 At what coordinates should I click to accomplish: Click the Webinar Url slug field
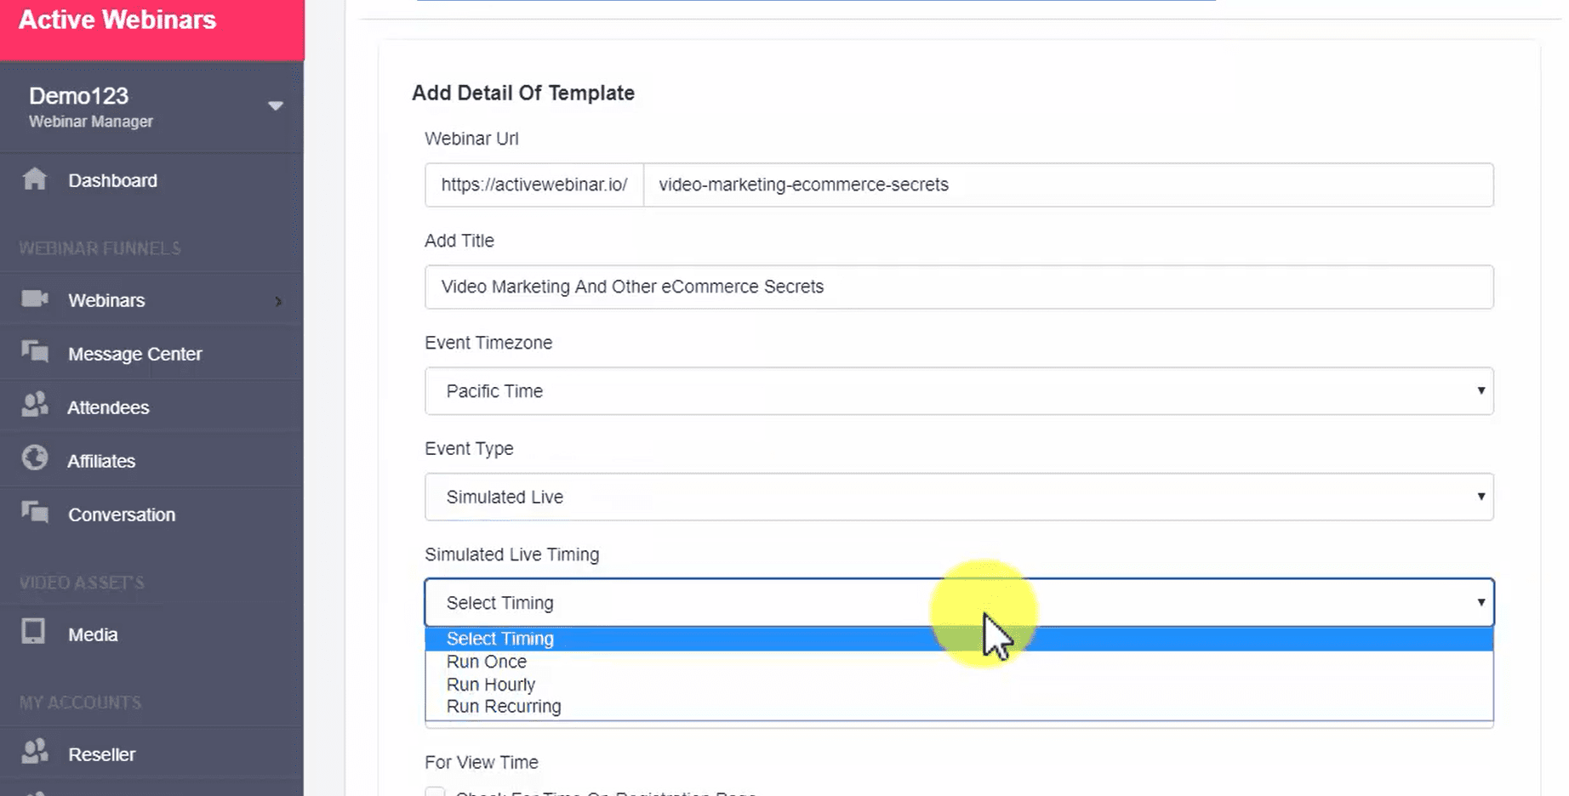[x=1068, y=185]
